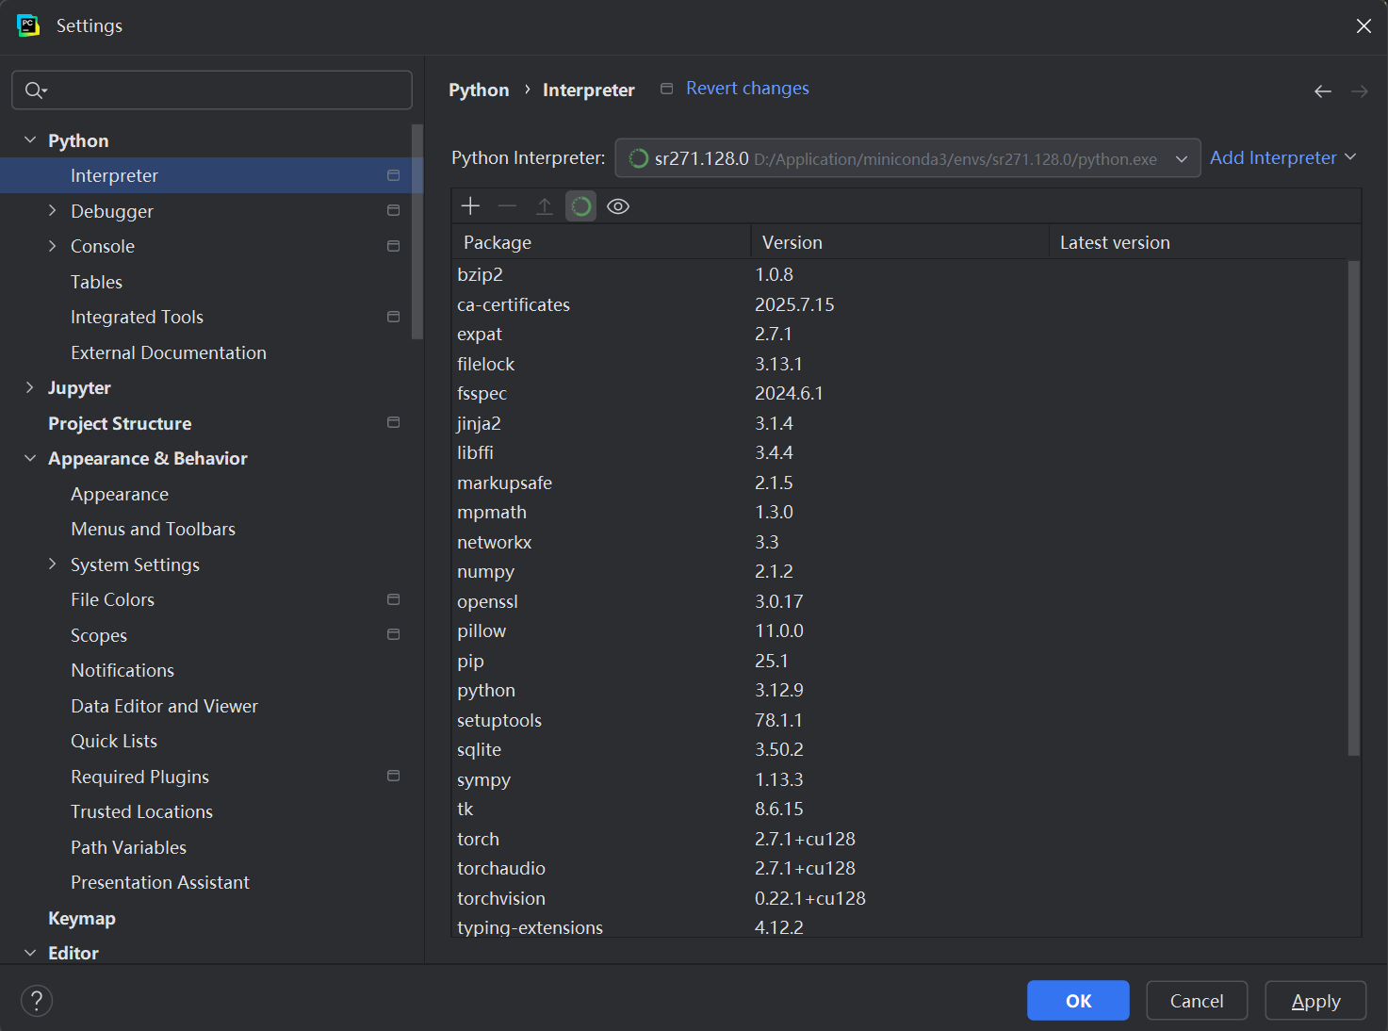Collapse the Python settings group
1388x1031 pixels.
pyautogui.click(x=30, y=140)
